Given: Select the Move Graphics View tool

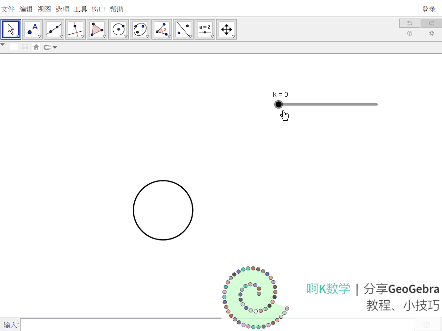Looking at the screenshot, I should (x=226, y=29).
